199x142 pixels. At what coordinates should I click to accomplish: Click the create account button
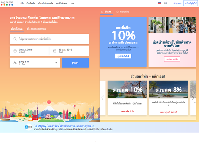point(191,3)
